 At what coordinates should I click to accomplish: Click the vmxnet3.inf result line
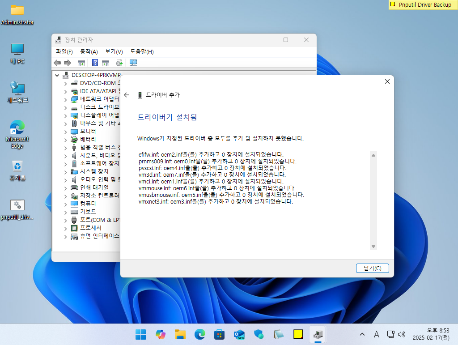(216, 201)
